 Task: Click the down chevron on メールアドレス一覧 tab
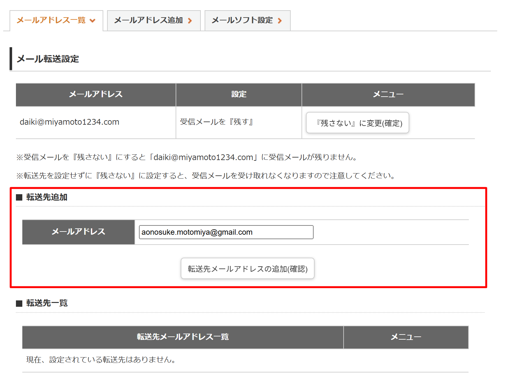pos(93,21)
